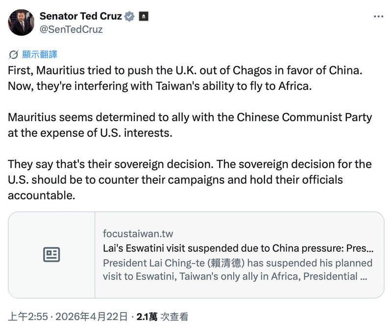Click the President Lai Ching-te card description
Image resolution: width=392 pixels, height=329 pixels.
coord(238,269)
